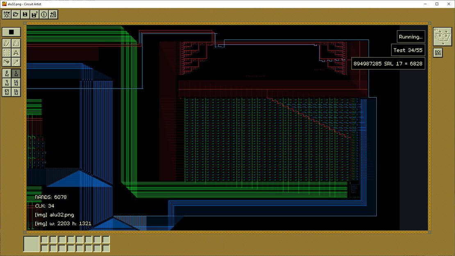The height and width of the screenshot is (256, 455).
Task: Set clock speed to 1k hz
Action: (16, 92)
